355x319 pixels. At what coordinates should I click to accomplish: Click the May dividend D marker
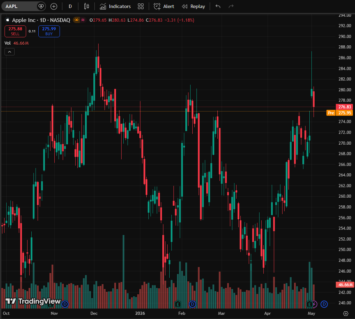(x=324, y=304)
